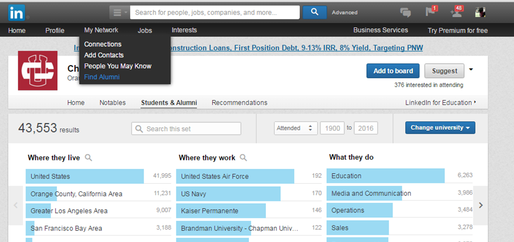Filter by Operations job function
The width and height of the screenshot is (514, 242).
click(x=400, y=210)
